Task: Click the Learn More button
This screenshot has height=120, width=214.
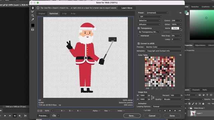Action: pos(127,8)
